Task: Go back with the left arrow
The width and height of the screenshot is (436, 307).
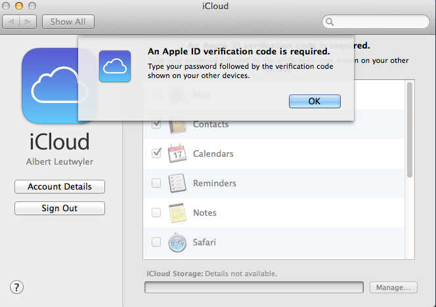Action: [x=11, y=22]
